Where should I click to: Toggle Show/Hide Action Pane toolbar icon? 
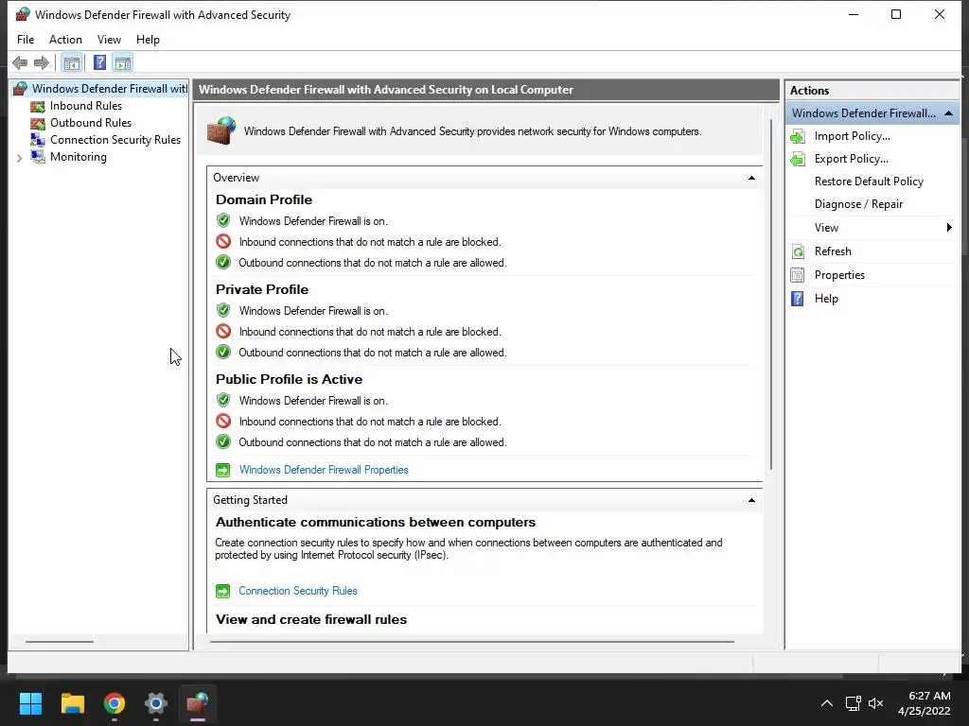pos(123,62)
